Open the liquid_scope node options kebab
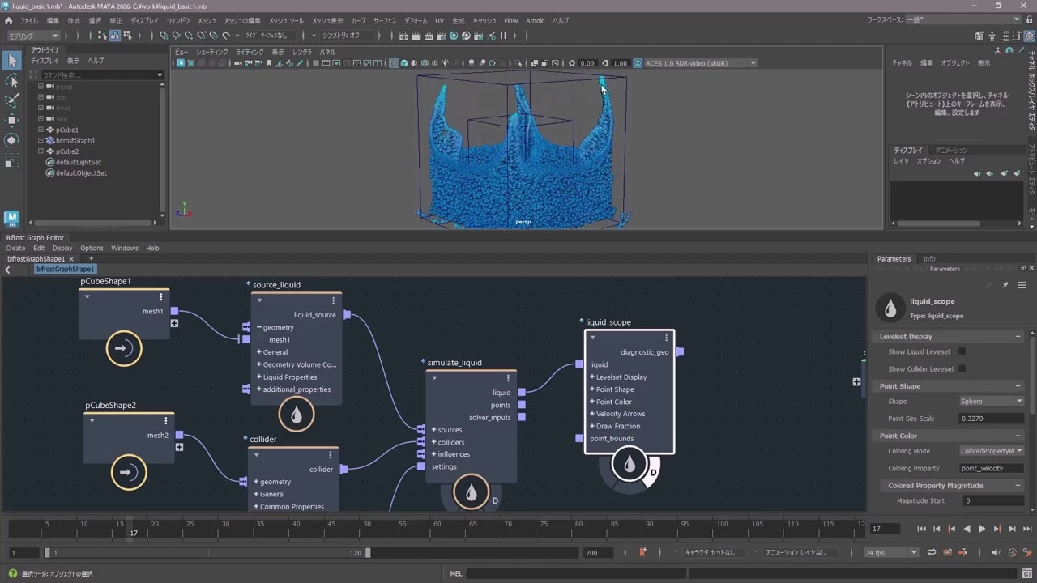Image resolution: width=1037 pixels, height=583 pixels. [x=667, y=338]
